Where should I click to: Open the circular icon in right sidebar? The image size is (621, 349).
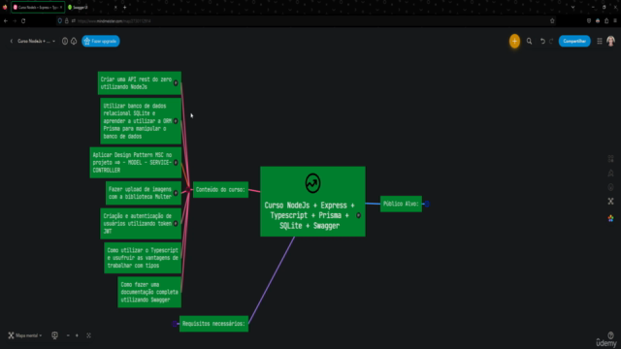tap(610, 187)
